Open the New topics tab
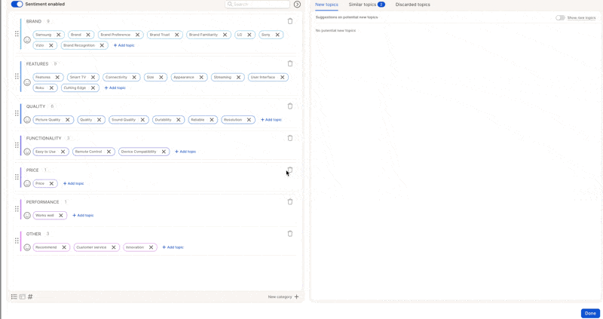Image resolution: width=603 pixels, height=319 pixels. click(x=326, y=5)
